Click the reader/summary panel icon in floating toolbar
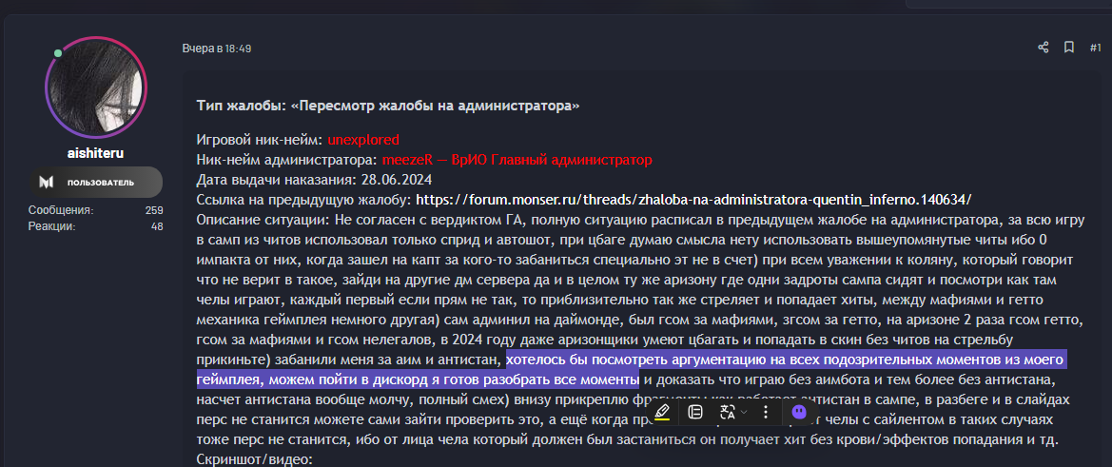This screenshot has width=1112, height=467. 695,412
